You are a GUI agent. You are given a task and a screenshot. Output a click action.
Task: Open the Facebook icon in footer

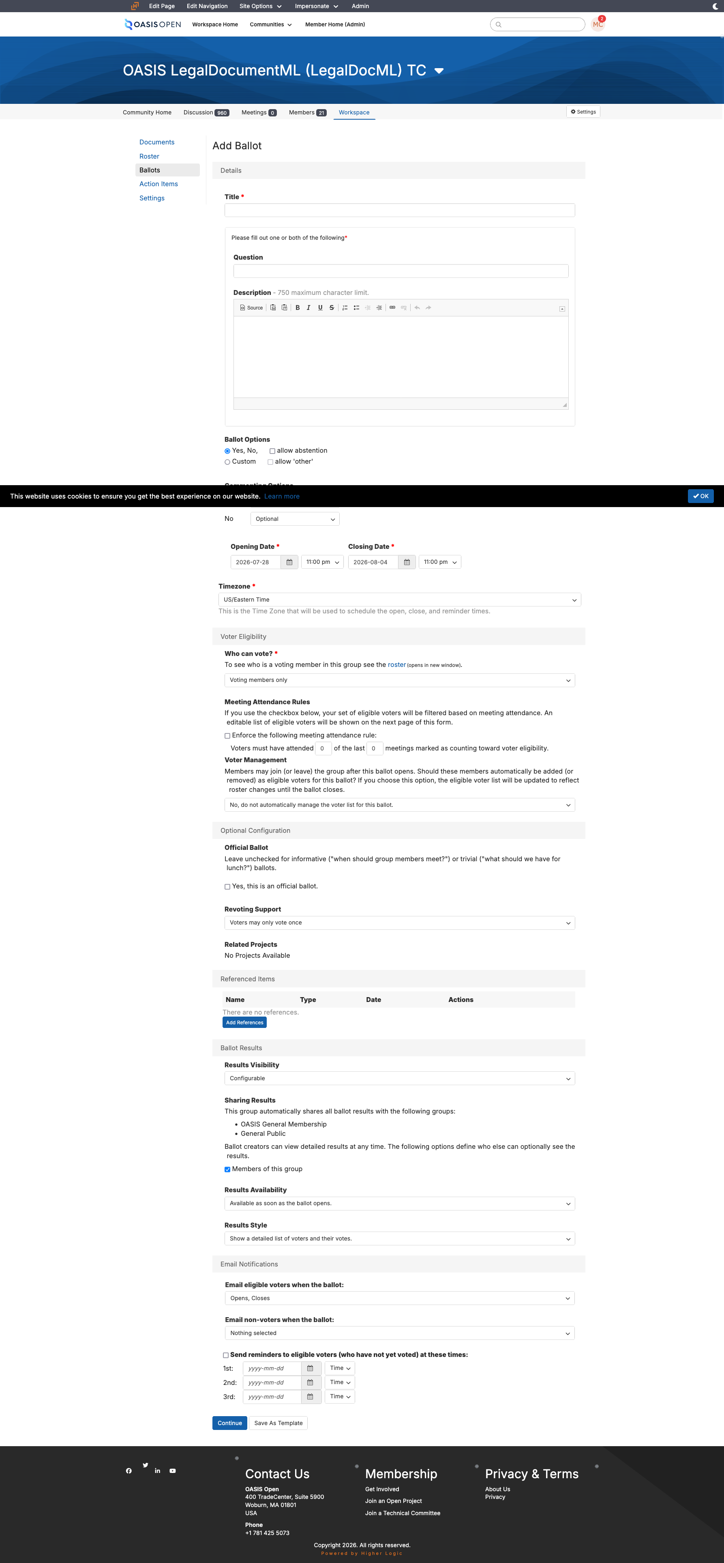click(129, 1471)
